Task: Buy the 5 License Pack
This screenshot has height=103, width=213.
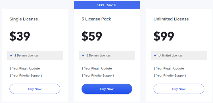Action: 107,89
